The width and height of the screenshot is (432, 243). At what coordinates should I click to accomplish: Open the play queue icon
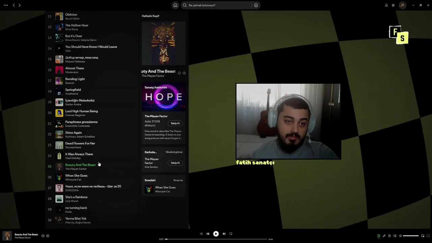click(x=389, y=236)
